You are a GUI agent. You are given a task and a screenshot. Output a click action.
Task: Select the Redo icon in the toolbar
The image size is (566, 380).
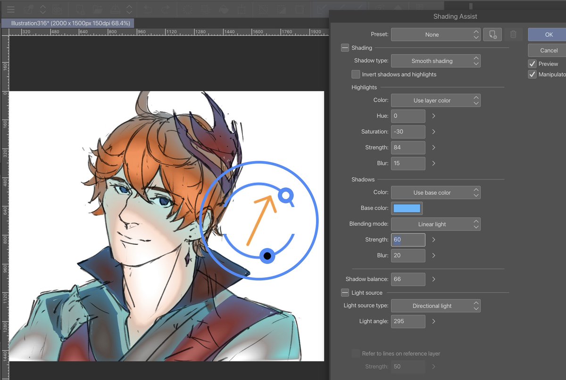pyautogui.click(x=165, y=8)
